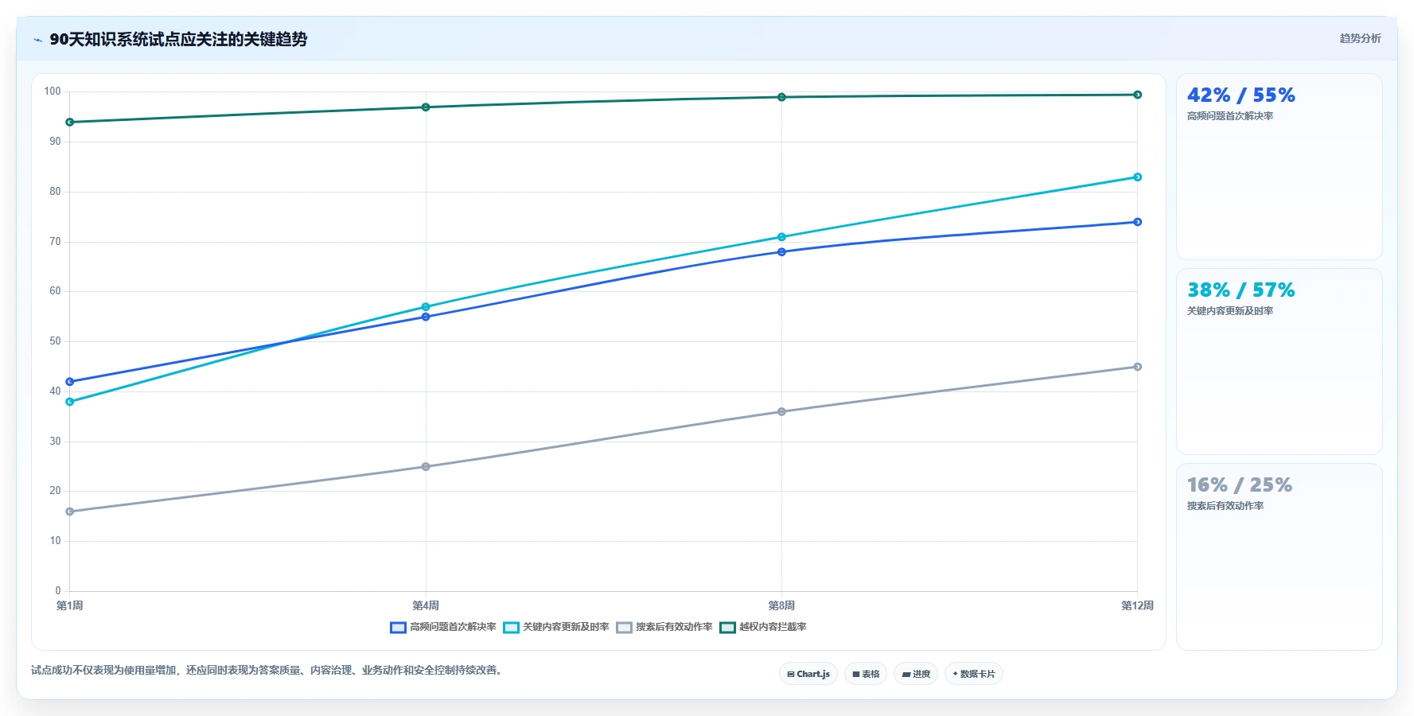1414x716 pixels.
Task: Click the dark green line point at 第4周
Action: (426, 107)
